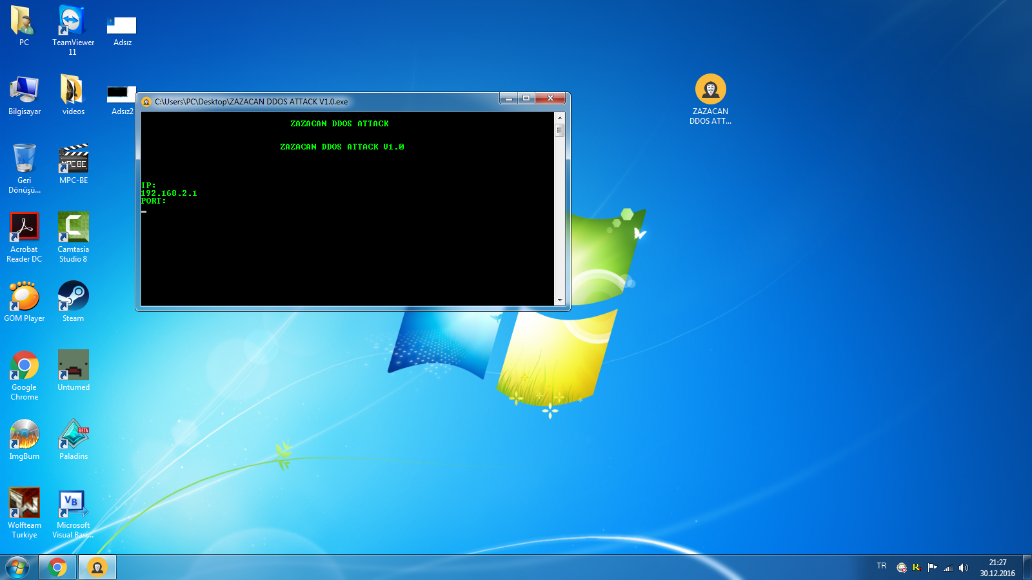Open console window system menu icon
Screen dimensions: 1032x580
(x=146, y=102)
